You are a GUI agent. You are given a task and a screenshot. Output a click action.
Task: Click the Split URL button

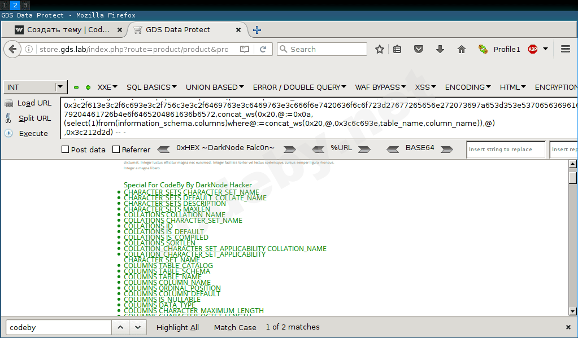[x=28, y=118]
